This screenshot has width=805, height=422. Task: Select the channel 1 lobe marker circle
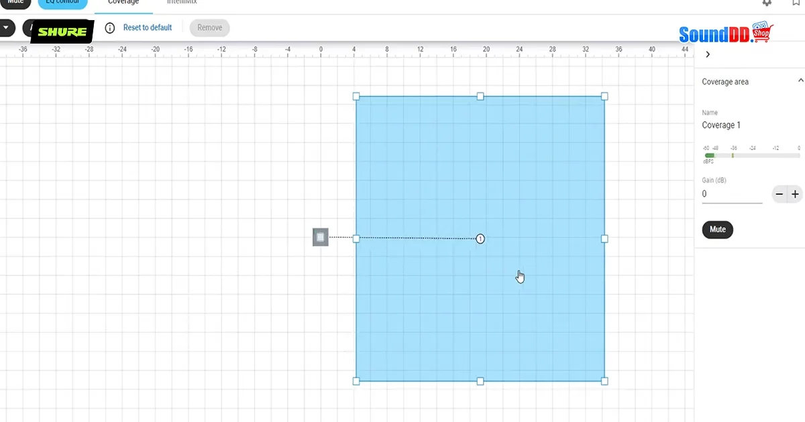(480, 239)
